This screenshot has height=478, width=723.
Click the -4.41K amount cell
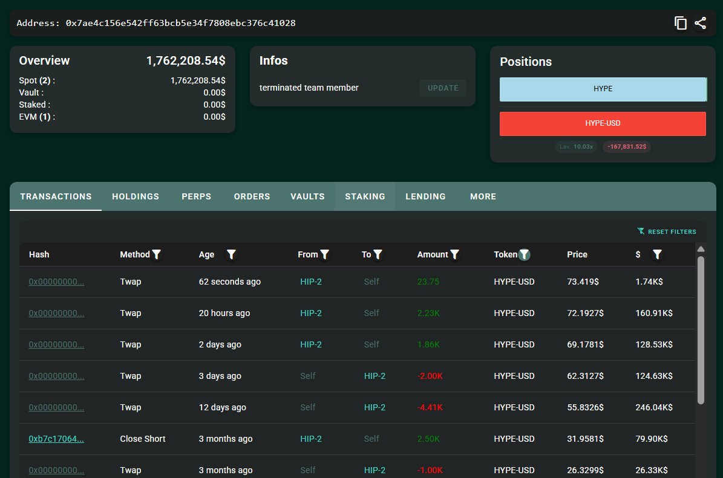tap(430, 407)
